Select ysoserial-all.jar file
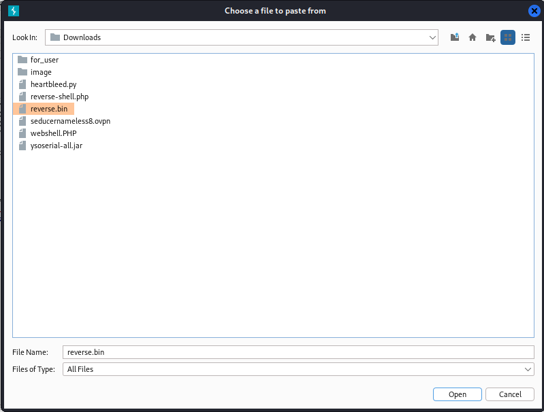Screen dimensions: 544x412 point(50,145)
